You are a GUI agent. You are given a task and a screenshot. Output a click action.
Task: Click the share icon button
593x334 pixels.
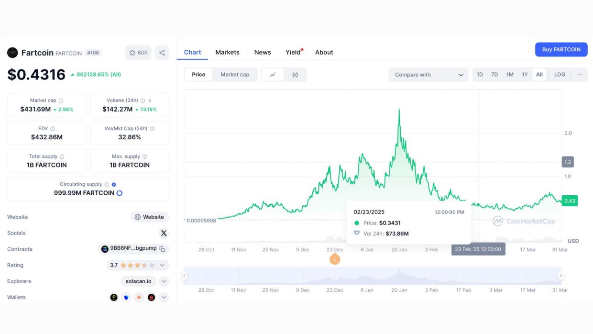click(162, 53)
